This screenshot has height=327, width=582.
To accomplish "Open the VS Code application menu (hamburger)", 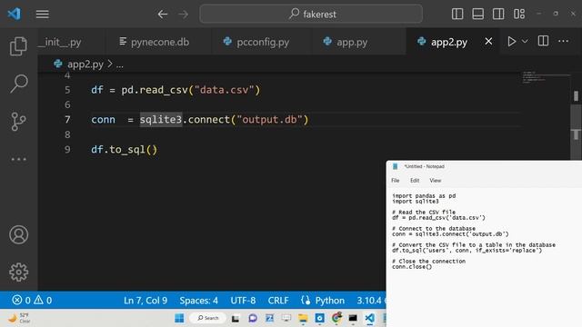I will coord(43,15).
